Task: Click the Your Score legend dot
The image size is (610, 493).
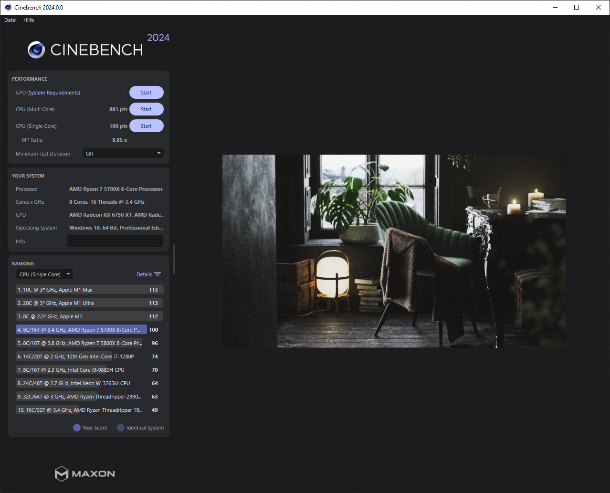Action: click(77, 428)
